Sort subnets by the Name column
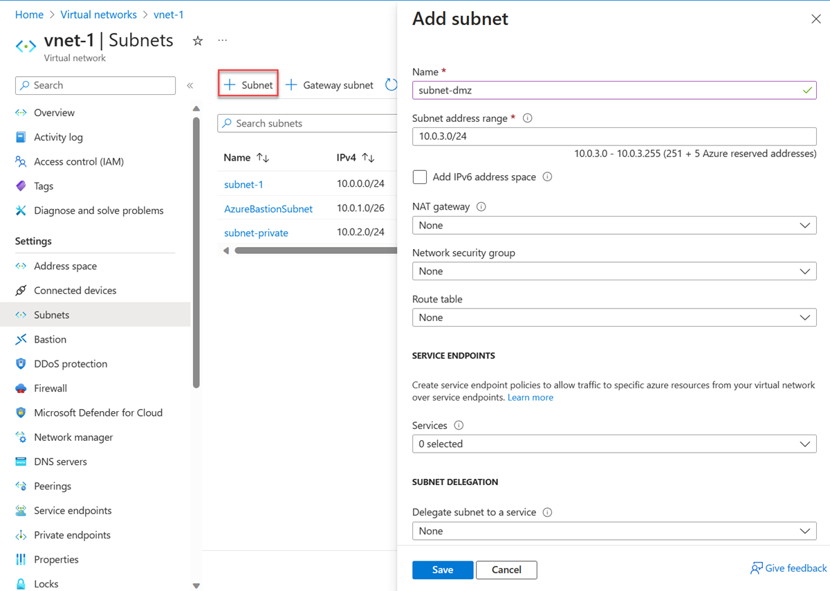This screenshot has width=830, height=591. [263, 158]
